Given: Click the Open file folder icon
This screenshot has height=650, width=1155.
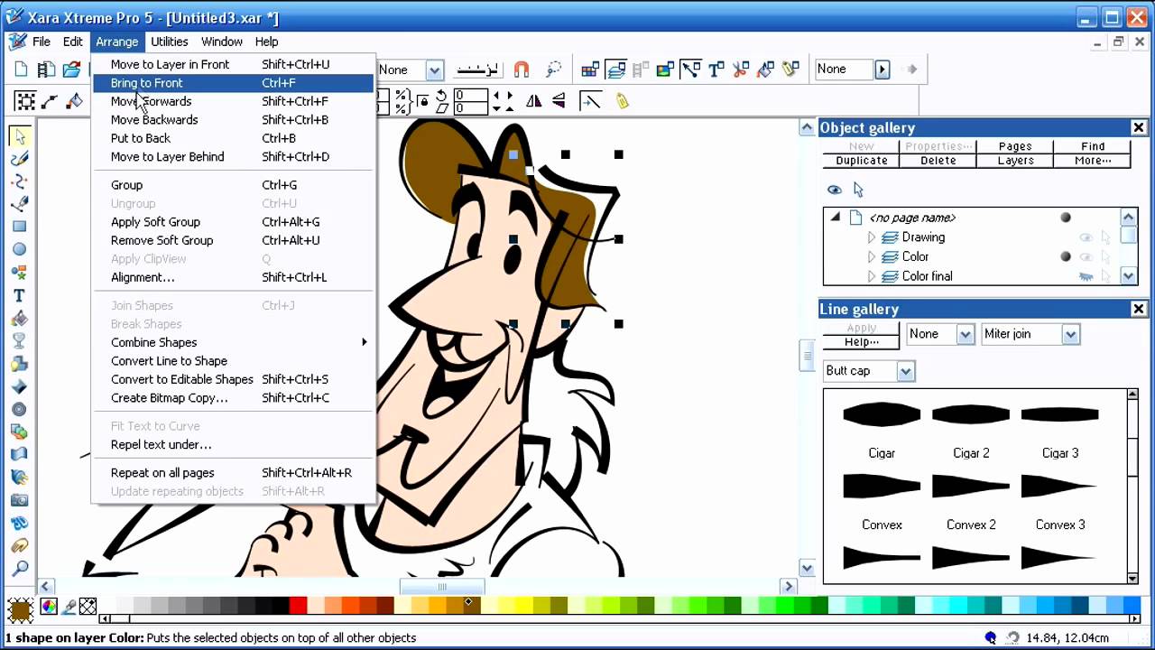Looking at the screenshot, I should click(71, 70).
